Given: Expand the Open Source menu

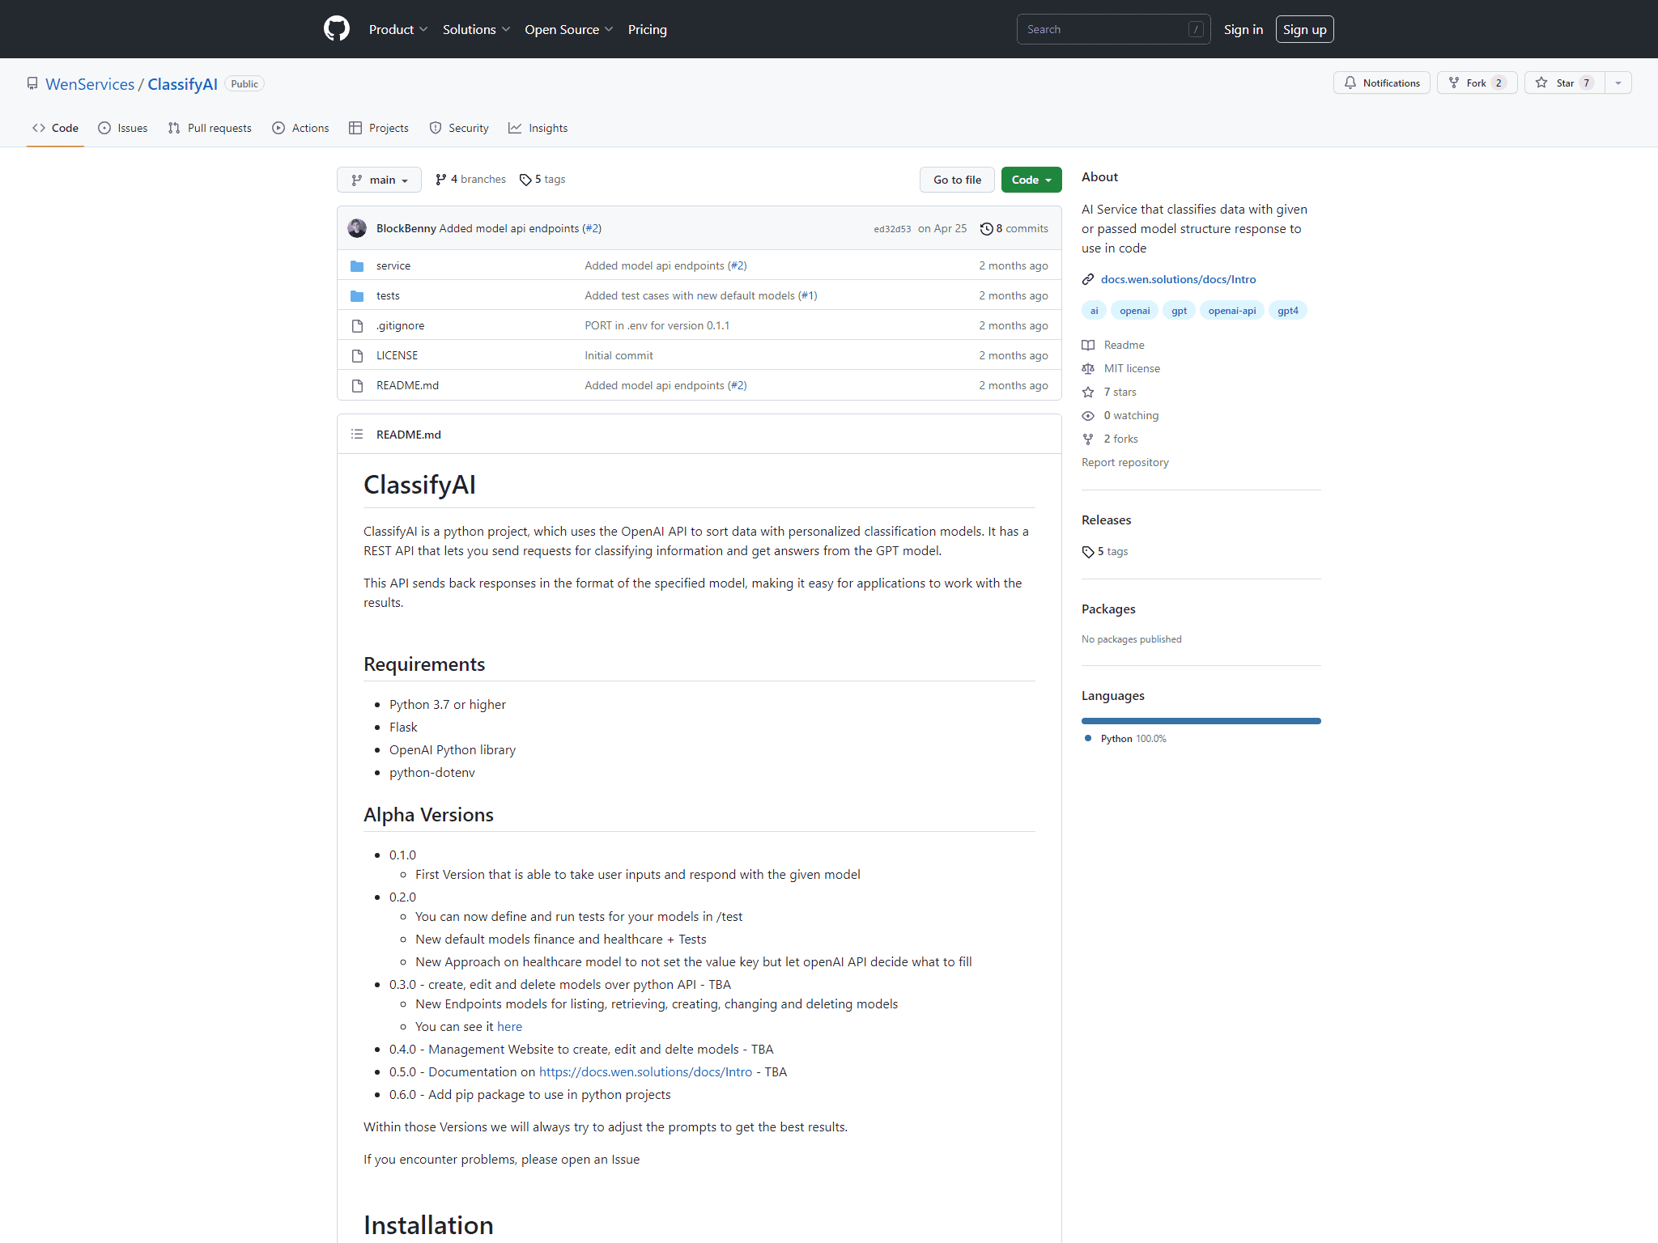Looking at the screenshot, I should (568, 29).
